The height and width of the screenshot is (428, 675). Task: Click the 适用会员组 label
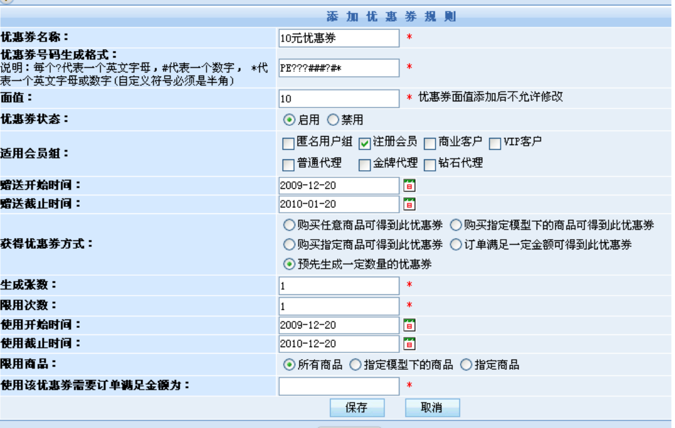pos(35,153)
